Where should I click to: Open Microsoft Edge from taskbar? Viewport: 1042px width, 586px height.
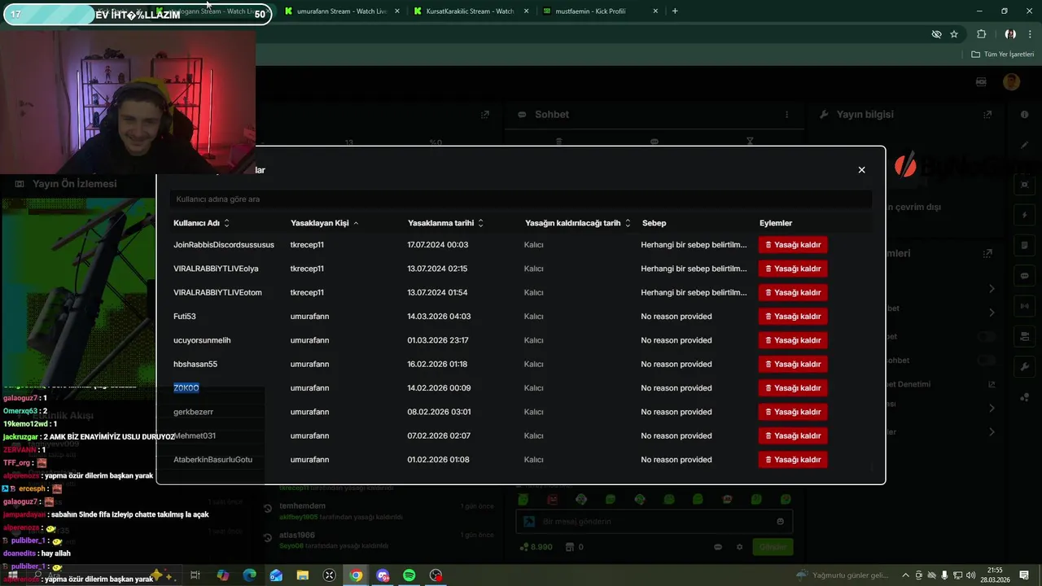click(250, 575)
